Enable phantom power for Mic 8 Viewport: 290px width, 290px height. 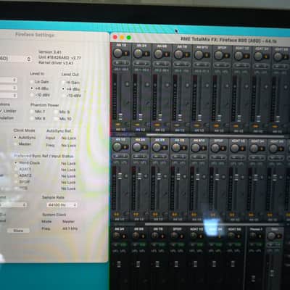32,118
